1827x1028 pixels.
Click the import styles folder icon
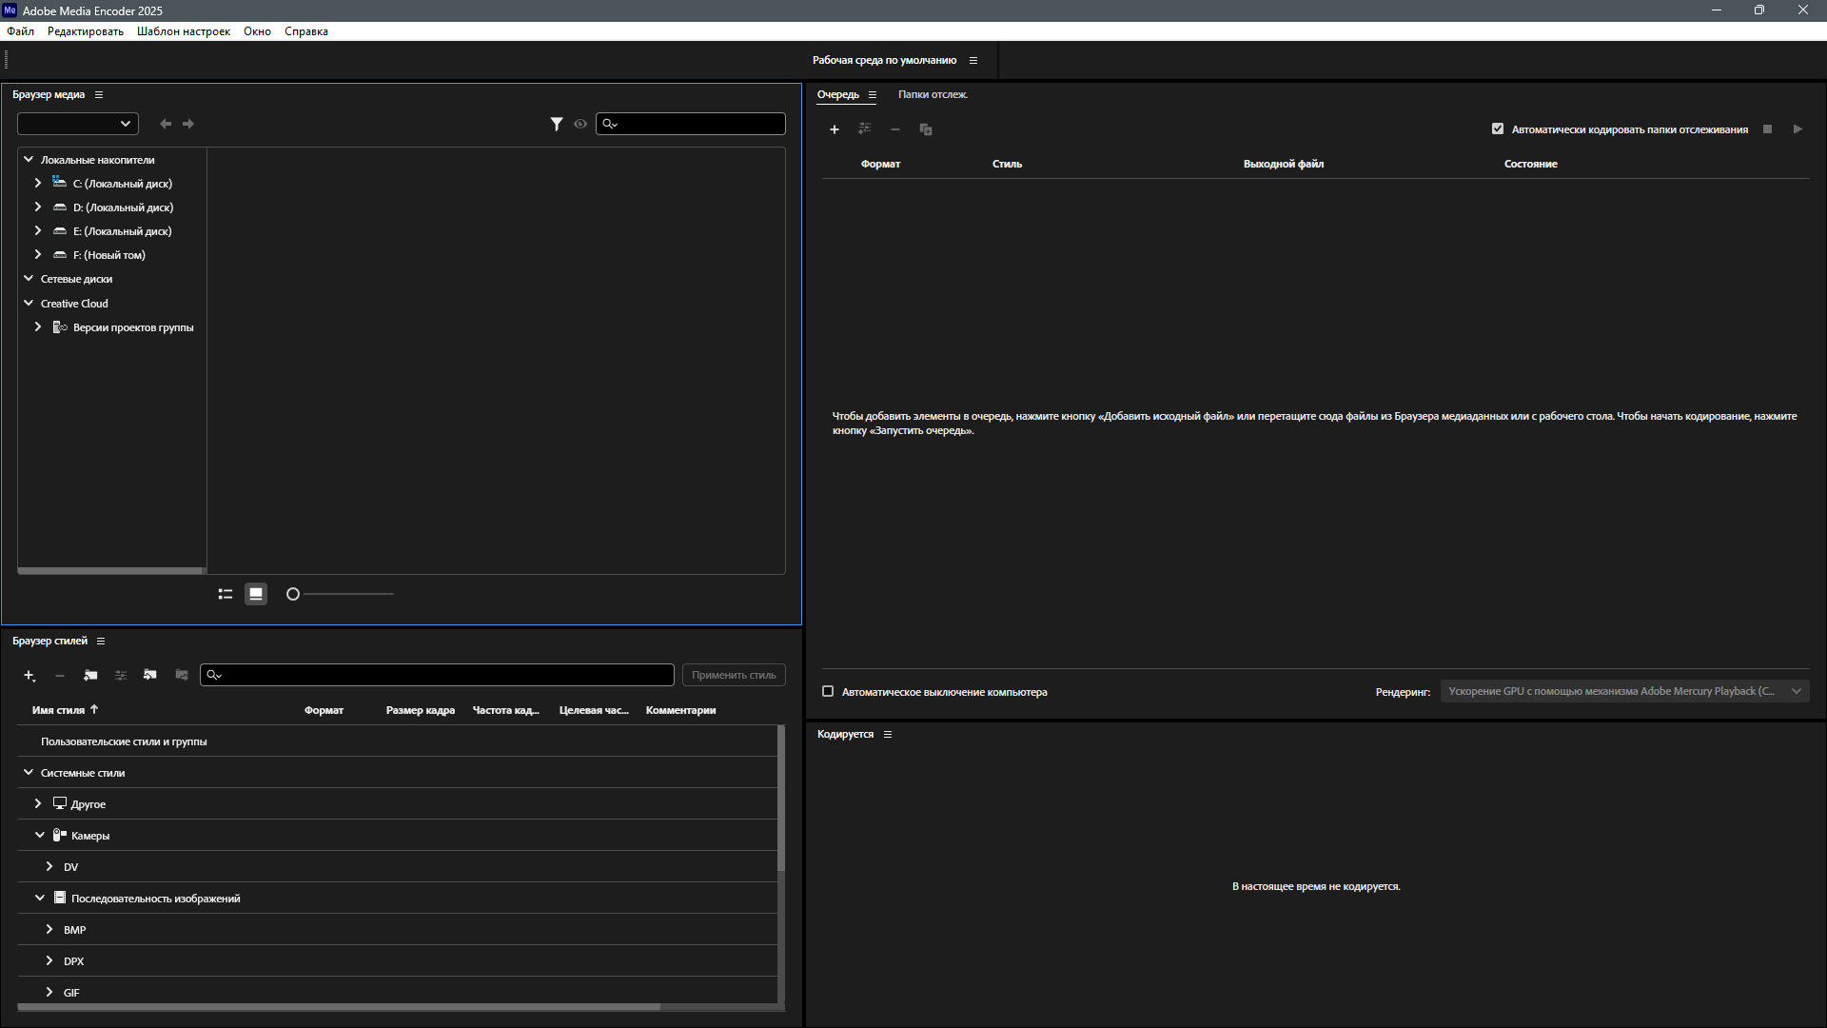[150, 675]
